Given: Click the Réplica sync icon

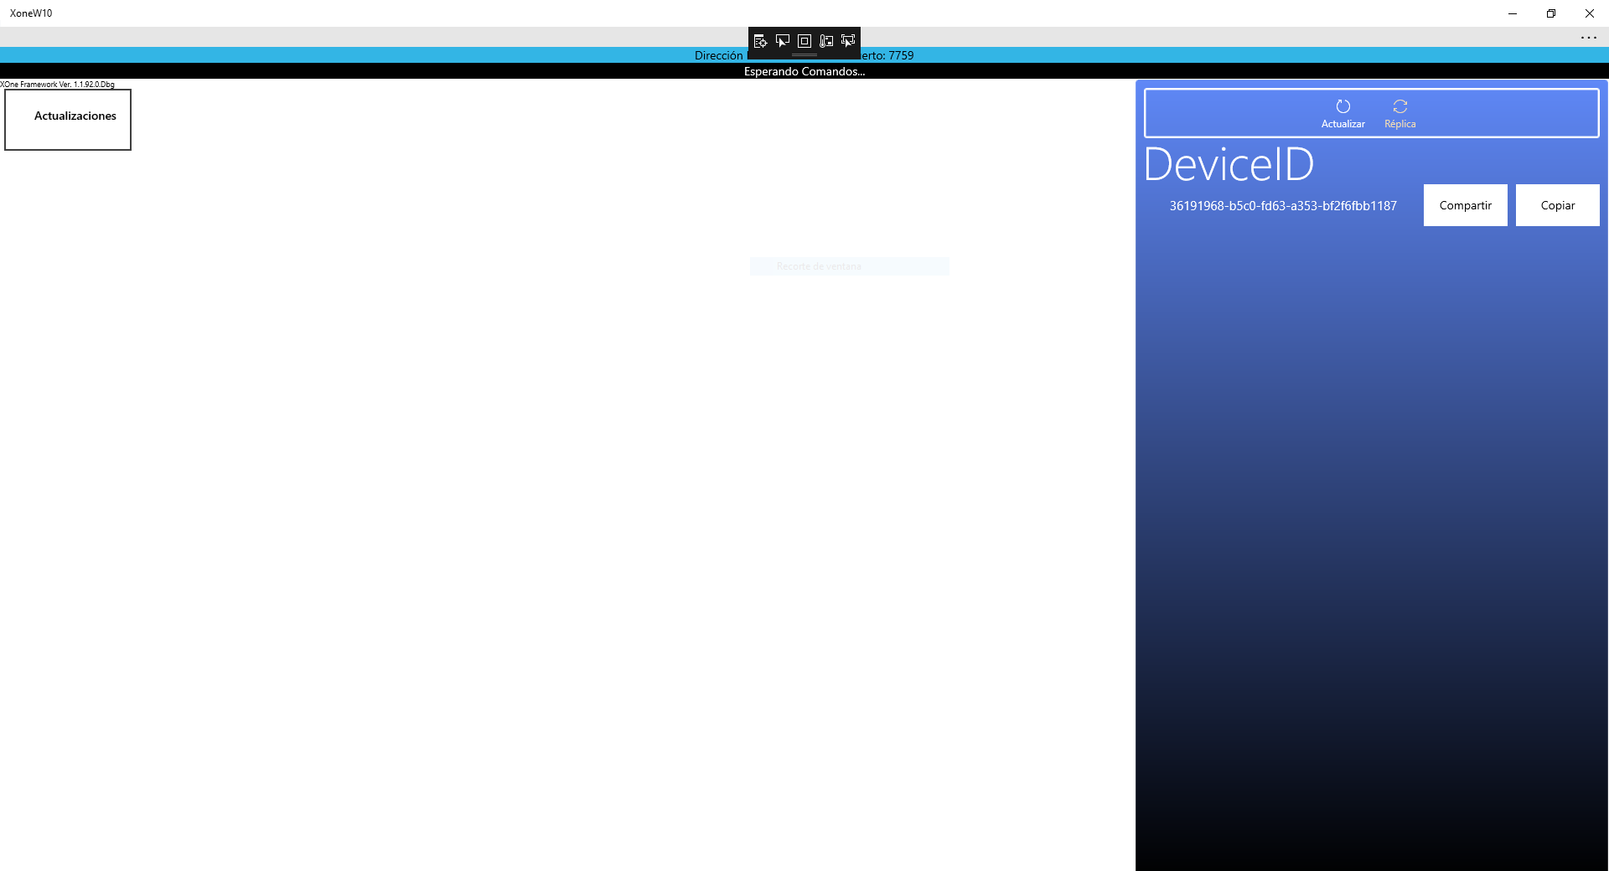Looking at the screenshot, I should [1400, 106].
